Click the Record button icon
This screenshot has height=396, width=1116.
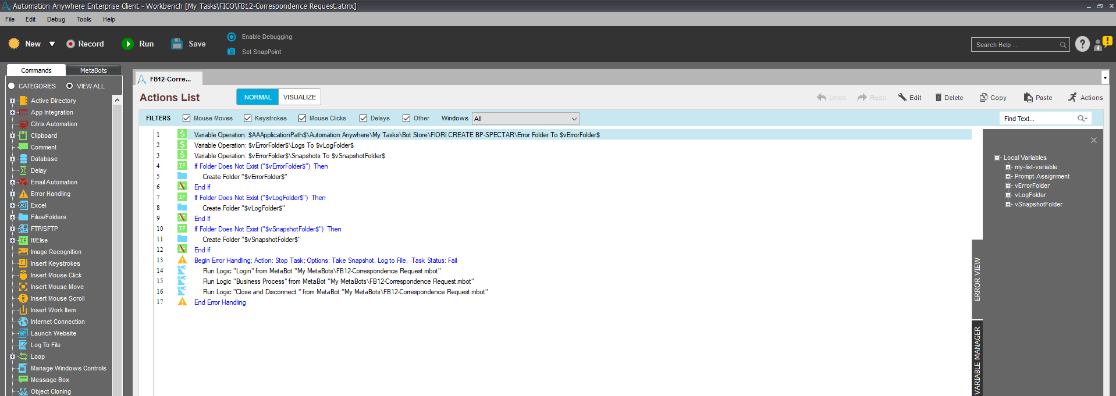(x=70, y=44)
